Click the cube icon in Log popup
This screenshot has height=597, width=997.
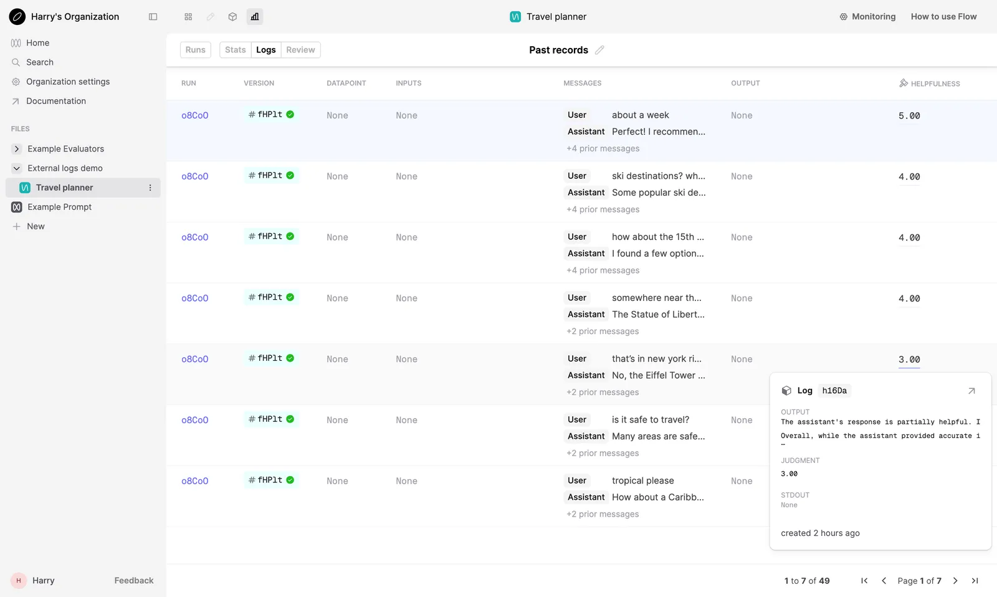click(786, 391)
